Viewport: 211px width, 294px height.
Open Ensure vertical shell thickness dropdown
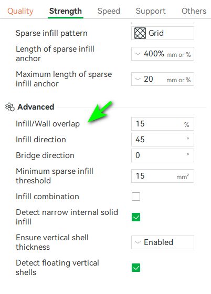point(163,242)
